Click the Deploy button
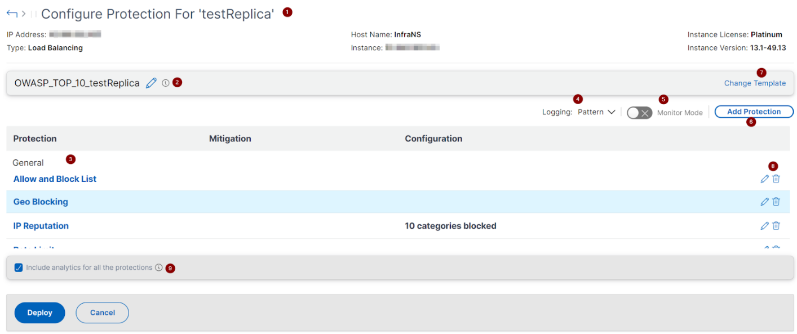797x334 pixels. pos(39,313)
